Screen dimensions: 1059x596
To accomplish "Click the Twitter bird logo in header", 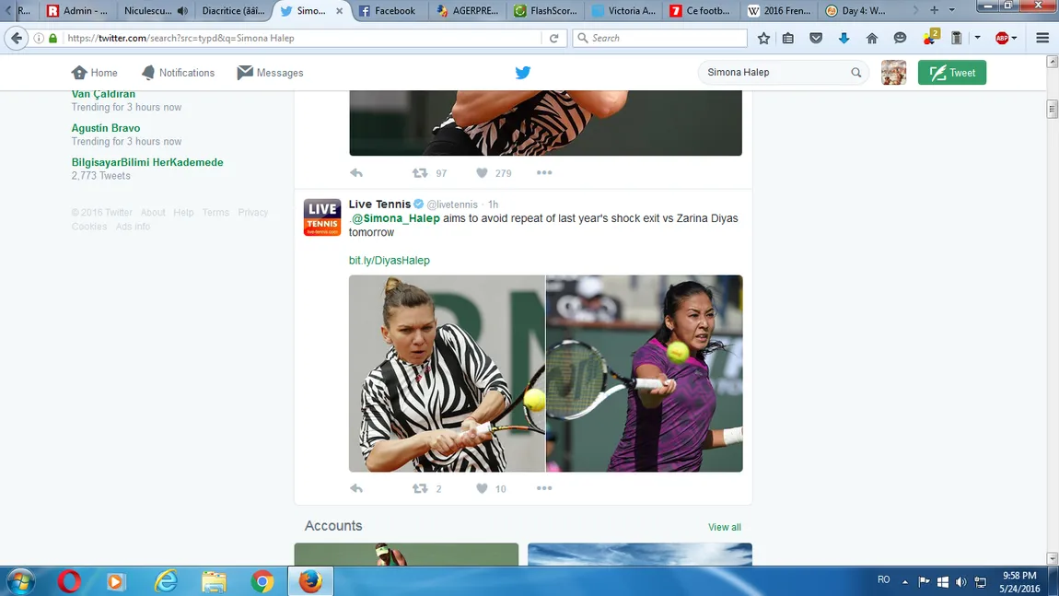I will (523, 72).
